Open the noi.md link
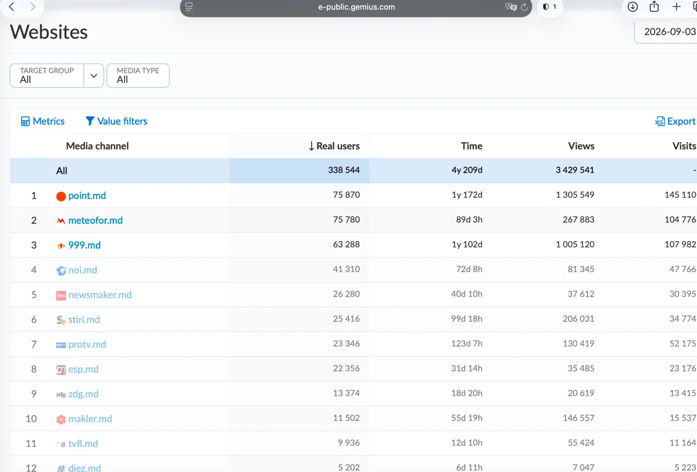This screenshot has width=697, height=472. pyautogui.click(x=83, y=270)
